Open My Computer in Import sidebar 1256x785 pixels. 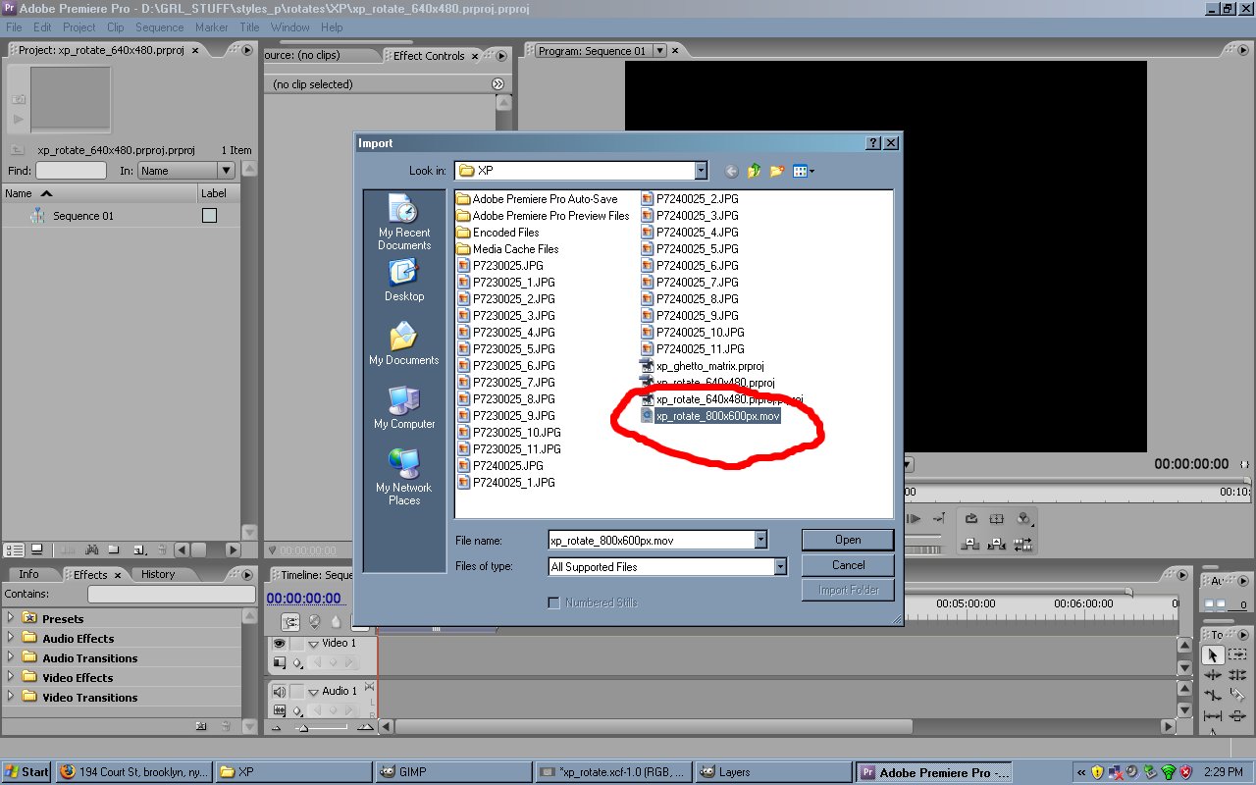(404, 407)
